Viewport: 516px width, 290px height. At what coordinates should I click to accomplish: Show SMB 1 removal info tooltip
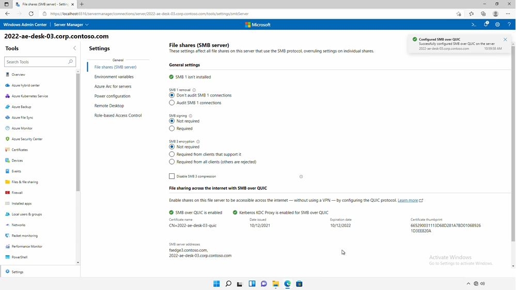tap(194, 90)
